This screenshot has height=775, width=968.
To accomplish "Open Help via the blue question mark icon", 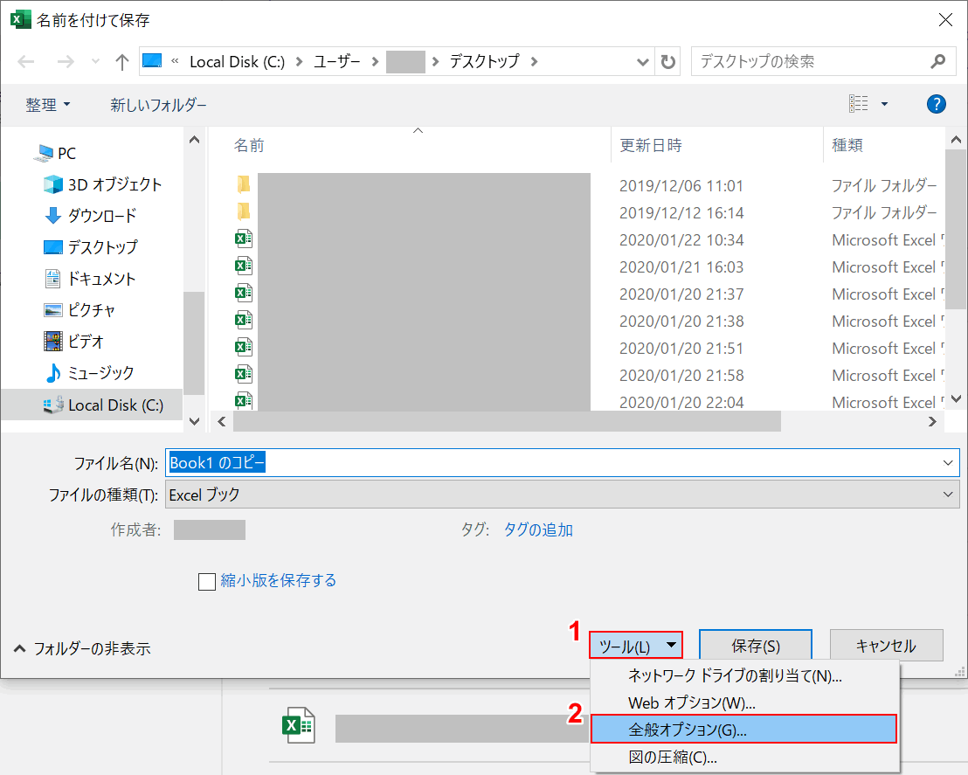I will point(936,103).
